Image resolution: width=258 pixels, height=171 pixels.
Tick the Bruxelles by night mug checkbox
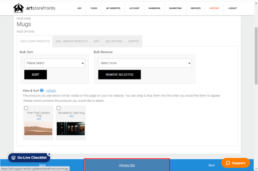tap(58, 108)
